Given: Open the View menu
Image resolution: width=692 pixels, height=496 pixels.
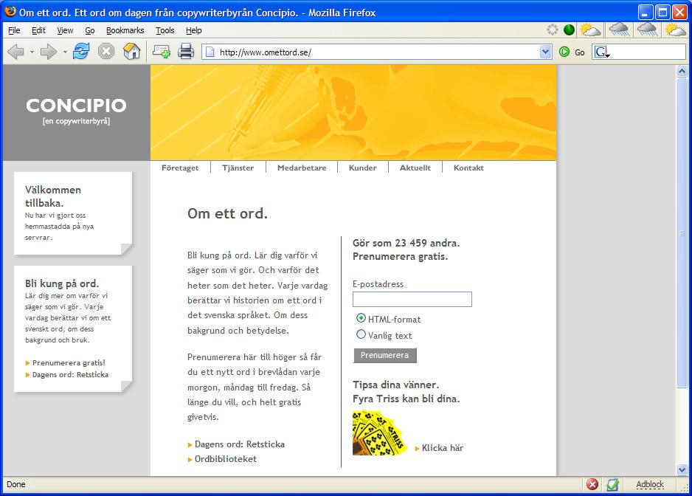Looking at the screenshot, I should click(65, 30).
